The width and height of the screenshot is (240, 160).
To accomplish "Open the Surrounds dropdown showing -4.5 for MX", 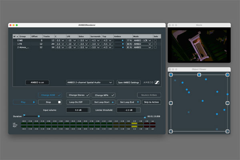I will [96, 40].
